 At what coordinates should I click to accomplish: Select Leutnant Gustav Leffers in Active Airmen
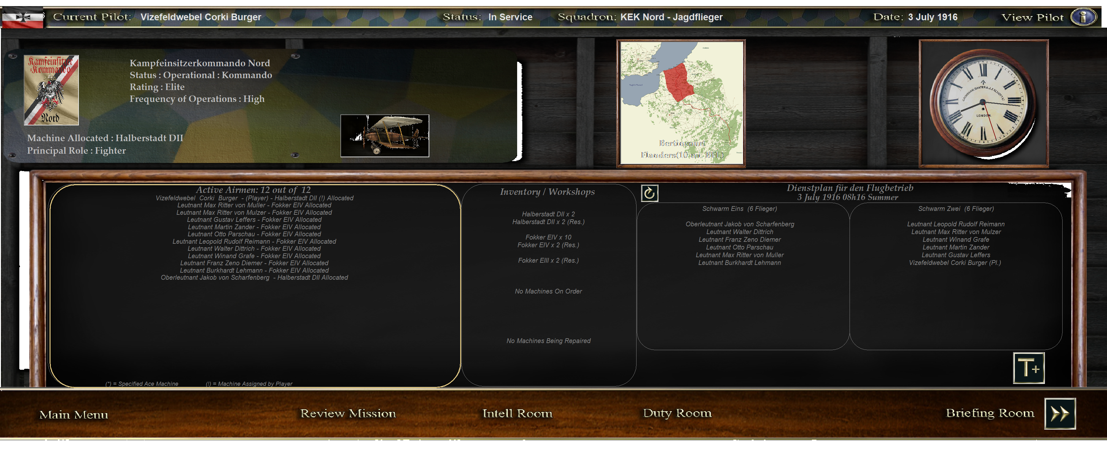point(255,220)
